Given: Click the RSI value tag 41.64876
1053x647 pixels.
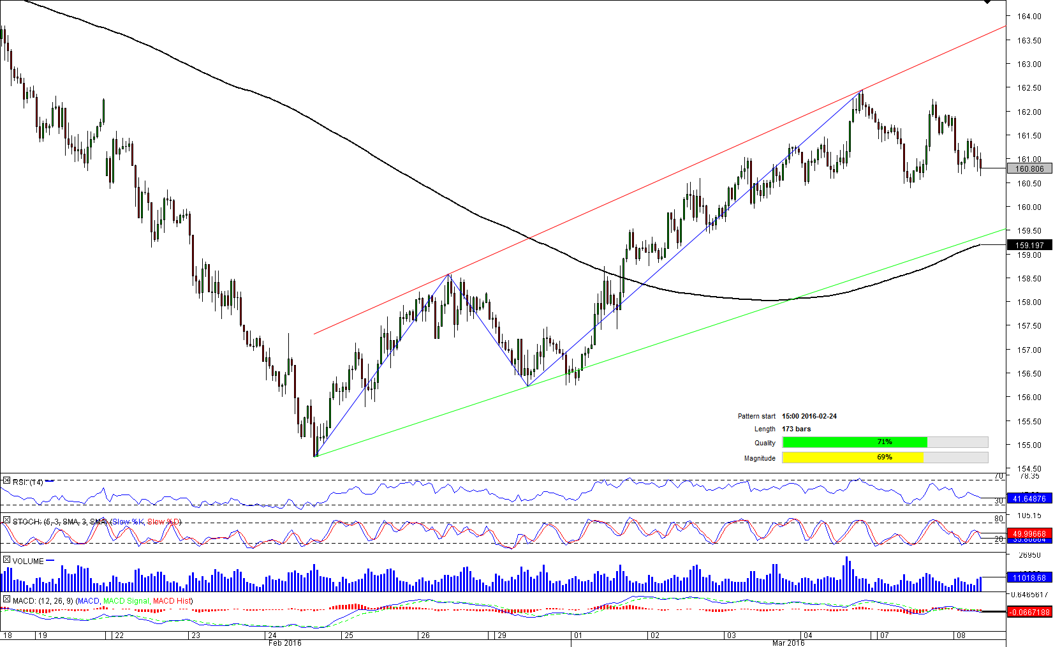Looking at the screenshot, I should coord(1029,499).
